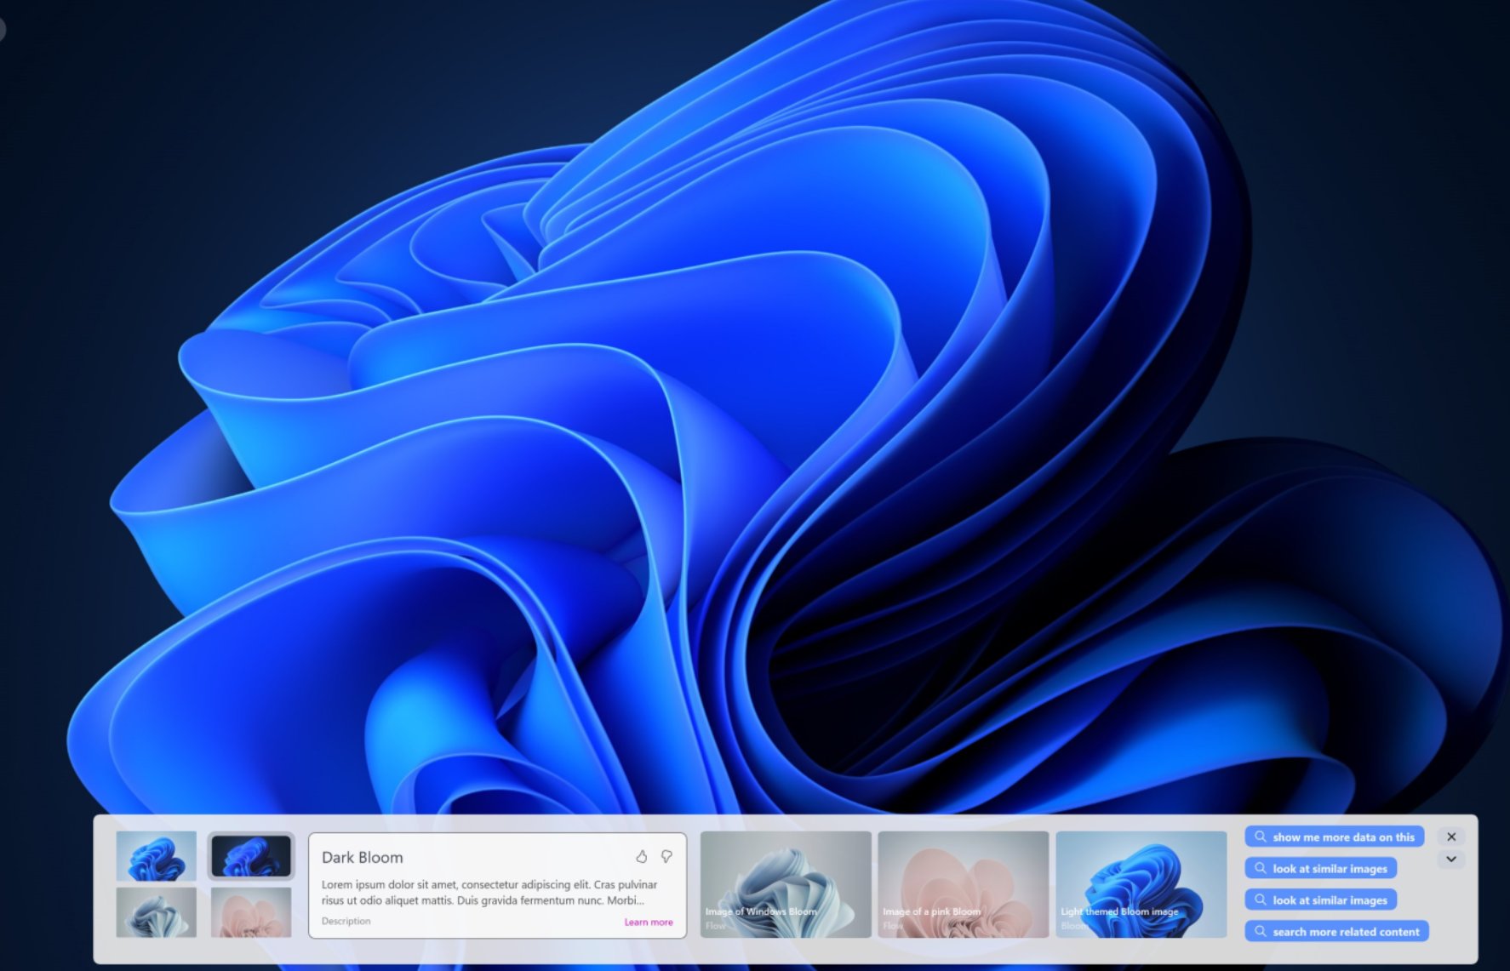Open the 'Image of Windows Bloom' result card
The height and width of the screenshot is (971, 1510).
coord(787,882)
